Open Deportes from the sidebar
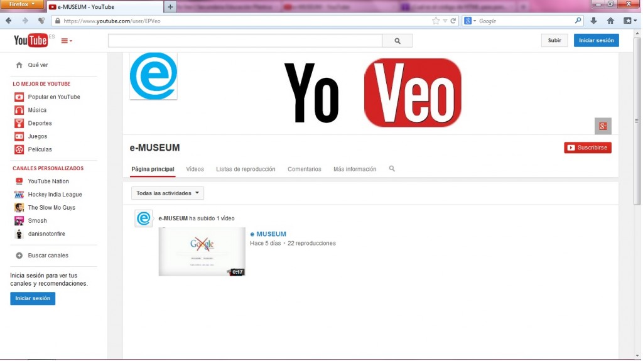The height and width of the screenshot is (361, 643). tap(40, 124)
